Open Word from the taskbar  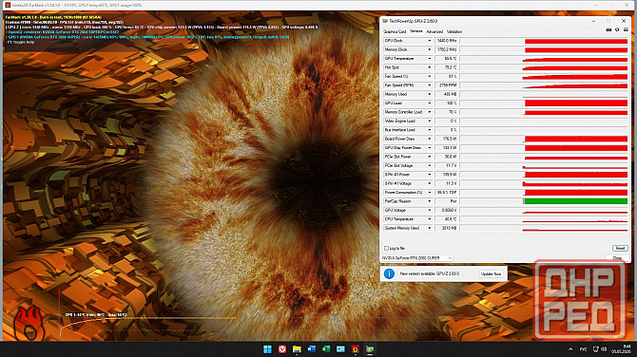311,349
